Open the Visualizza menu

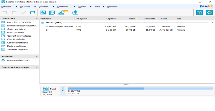25,7
